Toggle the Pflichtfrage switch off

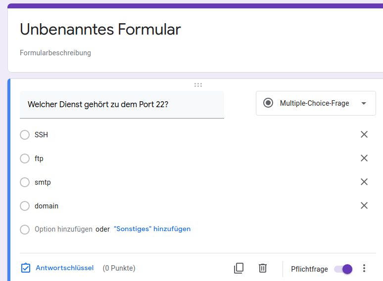click(343, 269)
